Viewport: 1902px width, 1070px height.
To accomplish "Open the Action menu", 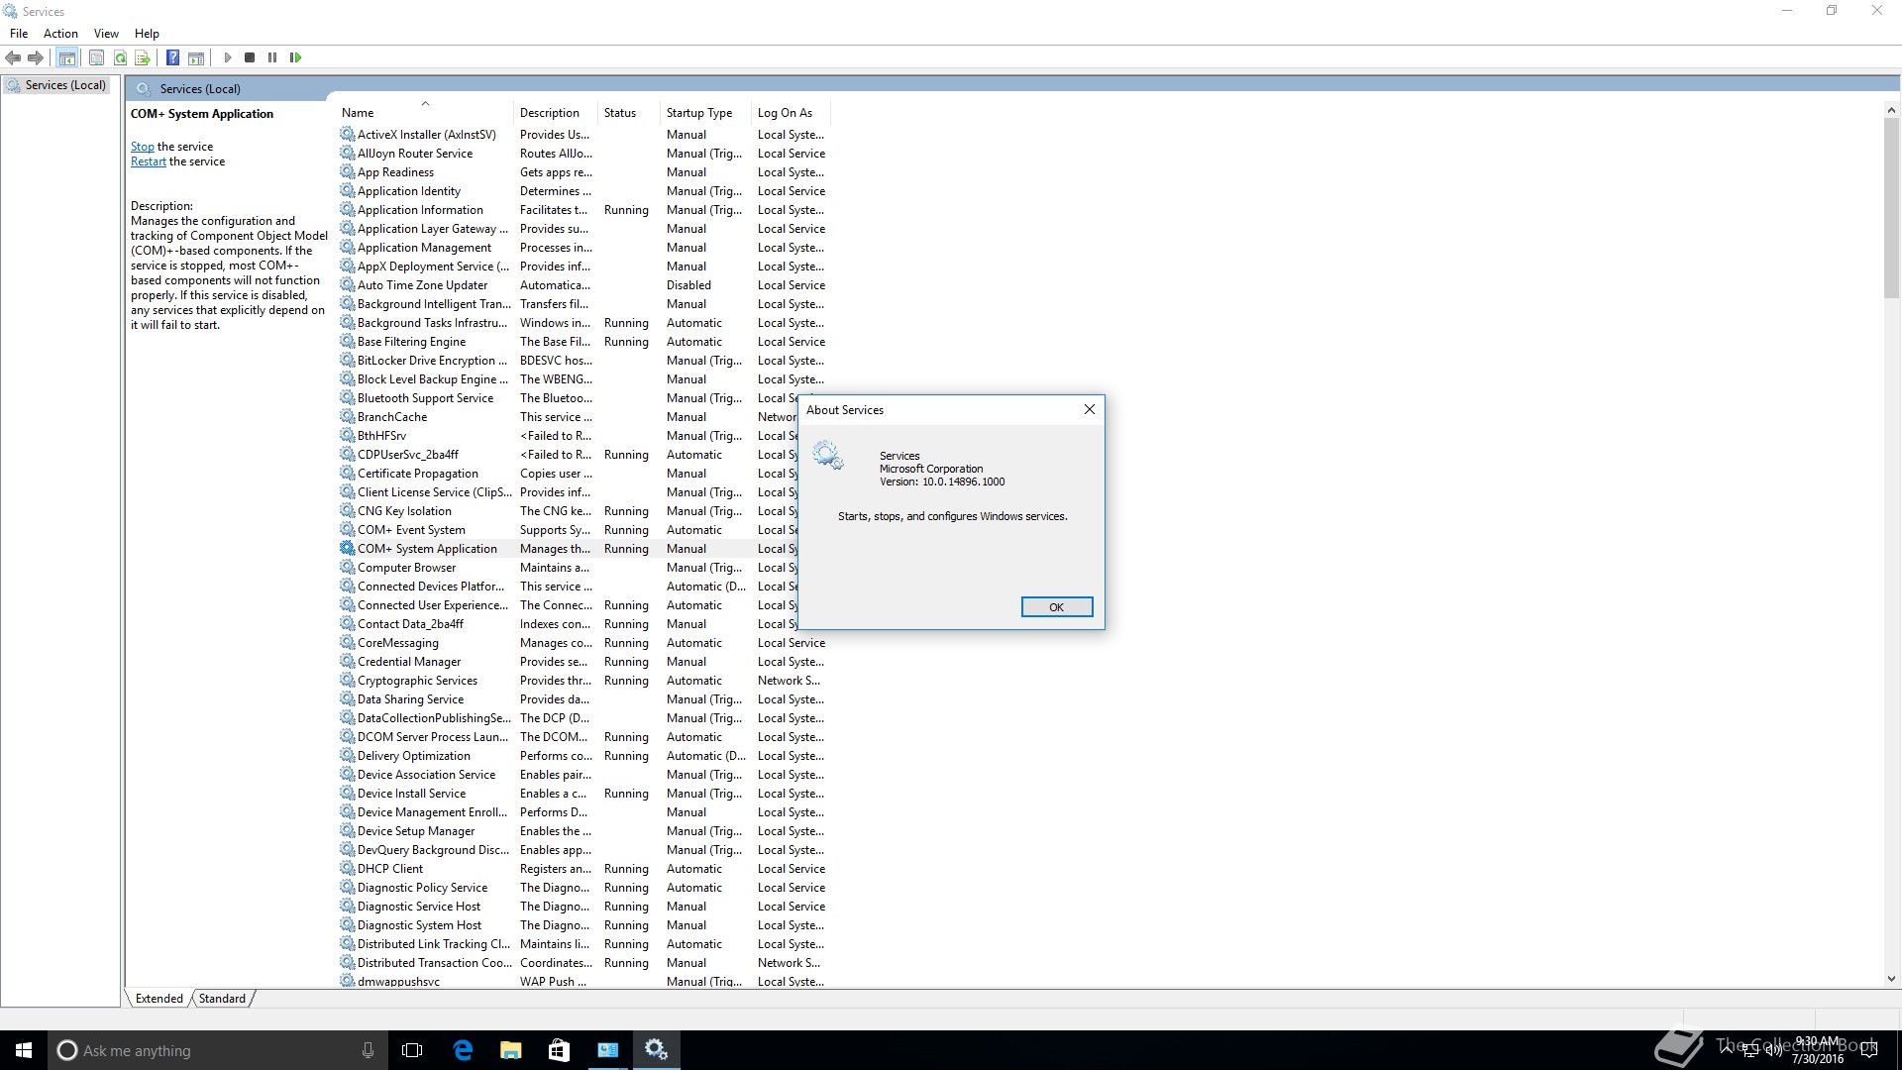I will [60, 33].
